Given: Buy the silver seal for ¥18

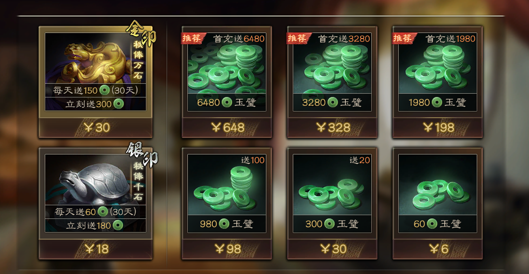Looking at the screenshot, I should pyautogui.click(x=96, y=250).
